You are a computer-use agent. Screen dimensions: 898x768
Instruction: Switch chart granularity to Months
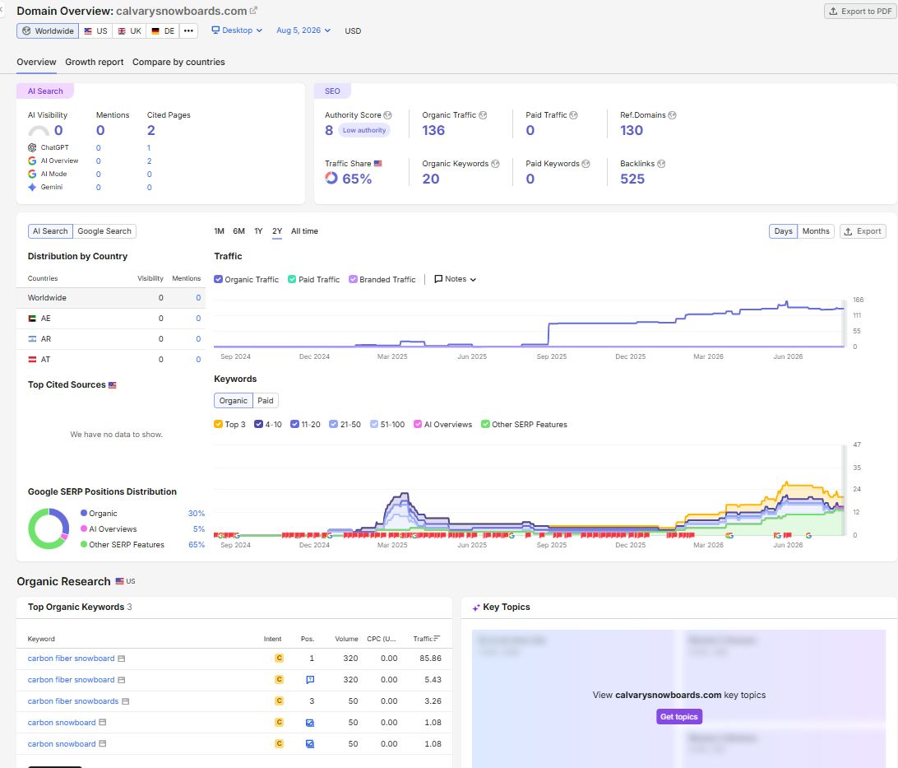pos(816,231)
